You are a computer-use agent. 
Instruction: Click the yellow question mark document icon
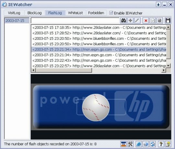pos(168,144)
